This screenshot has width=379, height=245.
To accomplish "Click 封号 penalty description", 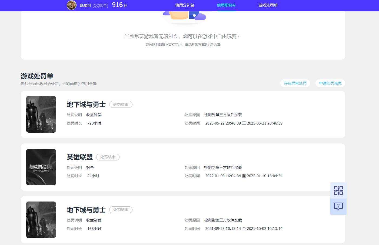I will click(90, 167).
